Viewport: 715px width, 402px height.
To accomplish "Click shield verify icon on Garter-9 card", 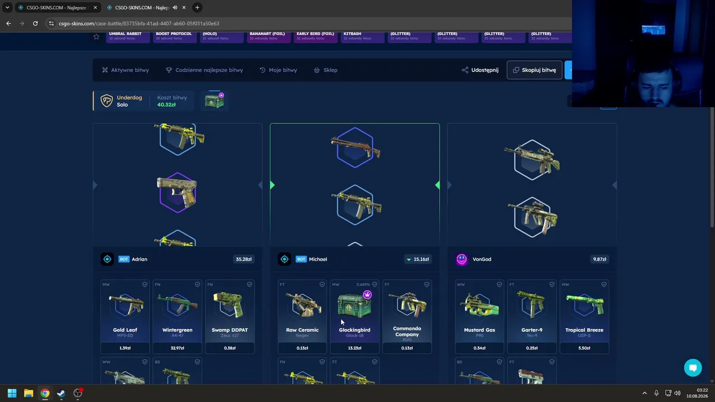I will click(x=551, y=285).
